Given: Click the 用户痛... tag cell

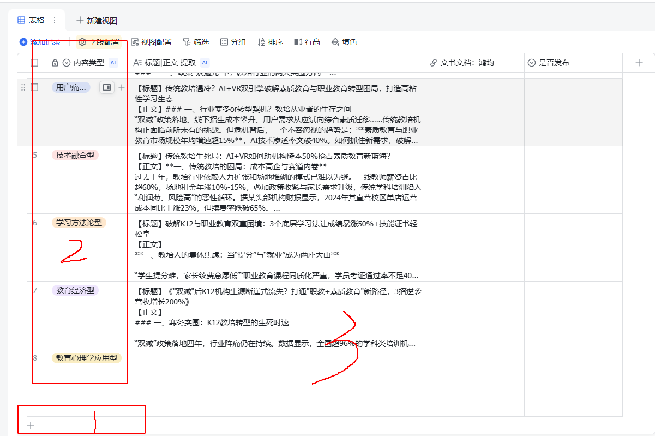Looking at the screenshot, I should tap(71, 87).
